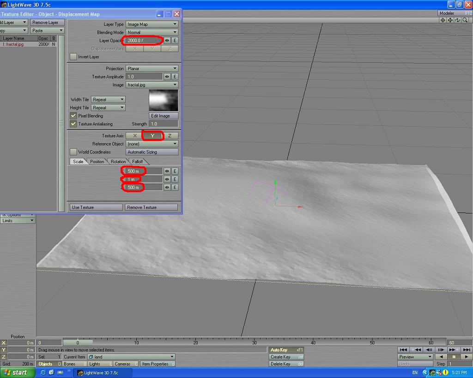Viewport: 473px width, 378px height.
Task: Click the Antialiasing Strength field
Action: coord(164,124)
